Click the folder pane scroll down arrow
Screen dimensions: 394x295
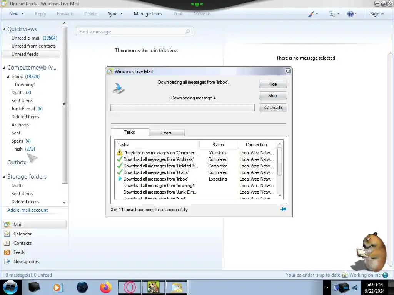(64, 202)
